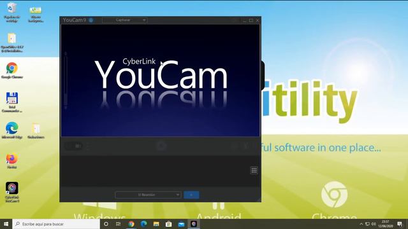Open the dropdown at the YouCam bottom bar
The image size is (408, 229).
pyautogui.click(x=148, y=195)
